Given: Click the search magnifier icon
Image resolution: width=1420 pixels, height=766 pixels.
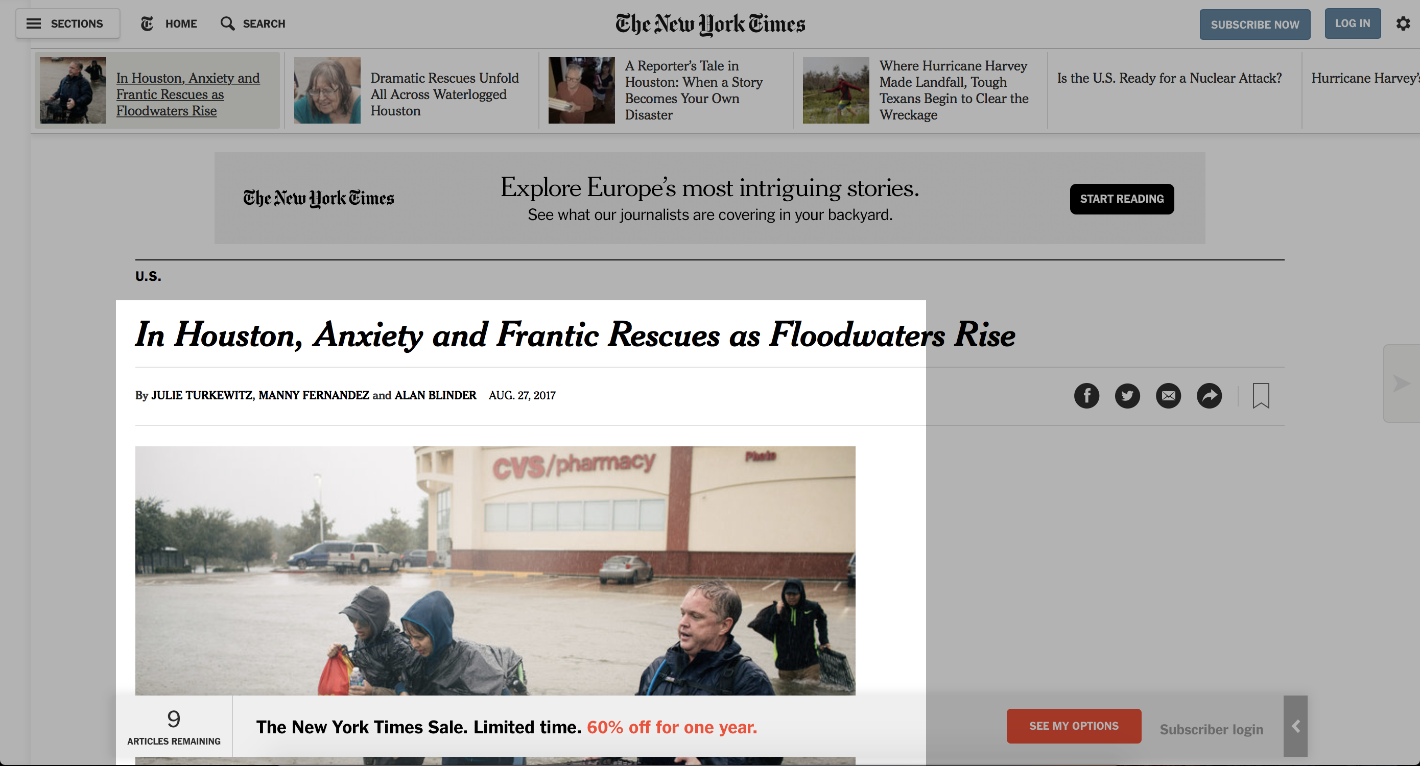Looking at the screenshot, I should pyautogui.click(x=227, y=23).
